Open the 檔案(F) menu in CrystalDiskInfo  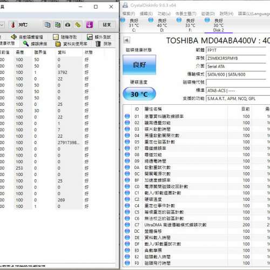tap(129, 13)
